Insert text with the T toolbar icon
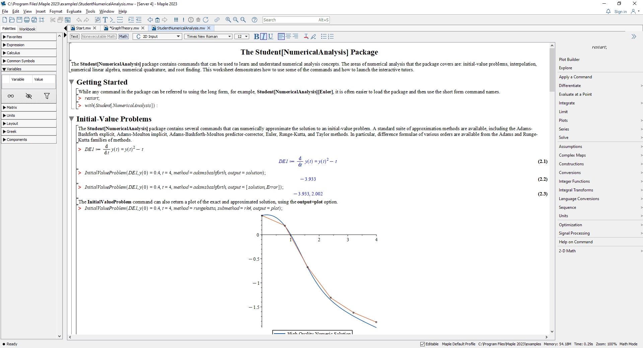Screen dimensions: 643x348 105,20
